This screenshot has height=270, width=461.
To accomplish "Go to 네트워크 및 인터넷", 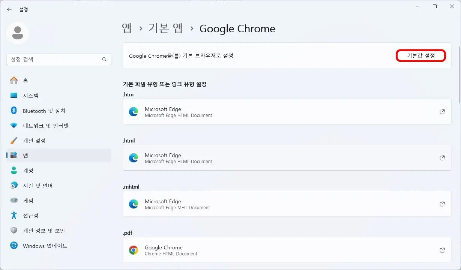I will (x=59, y=126).
